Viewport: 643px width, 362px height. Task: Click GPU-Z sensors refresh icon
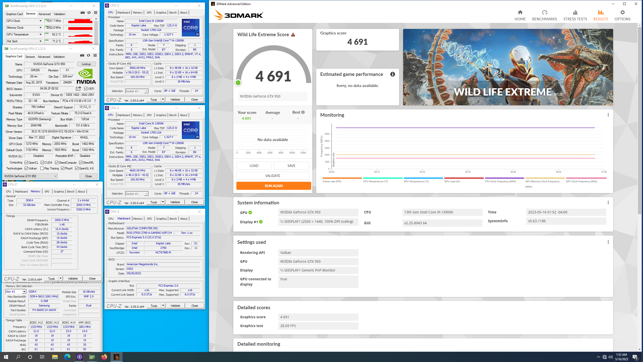(89, 13)
